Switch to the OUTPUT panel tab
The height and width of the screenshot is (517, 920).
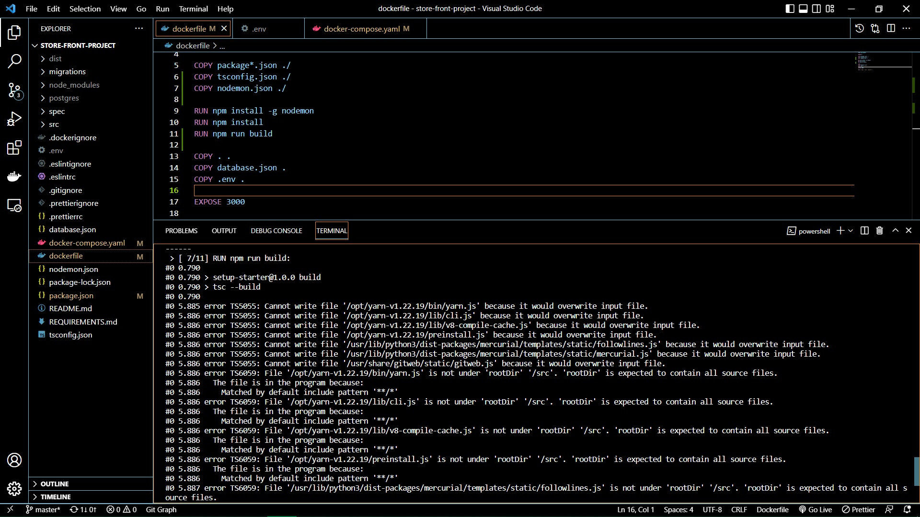point(224,231)
